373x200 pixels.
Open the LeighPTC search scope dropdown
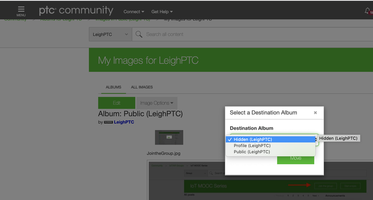coord(110,34)
